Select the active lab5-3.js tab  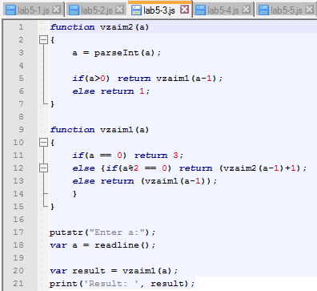(160, 10)
